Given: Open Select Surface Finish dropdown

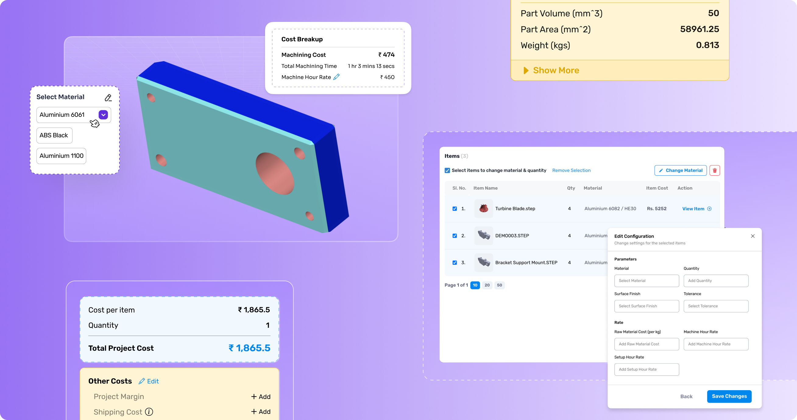Looking at the screenshot, I should click(x=646, y=306).
